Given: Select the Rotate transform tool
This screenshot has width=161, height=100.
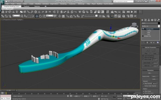Looking at the screenshot, I should coord(40,16).
